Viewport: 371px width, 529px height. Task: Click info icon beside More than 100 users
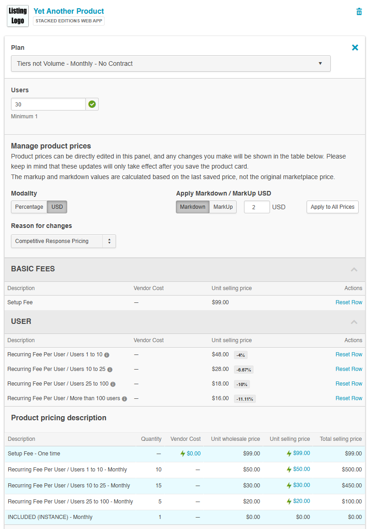pyautogui.click(x=124, y=398)
